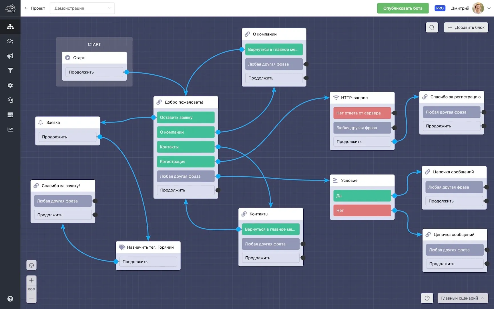Go back via the Проект link
The width and height of the screenshot is (494, 309).
[x=35, y=8]
